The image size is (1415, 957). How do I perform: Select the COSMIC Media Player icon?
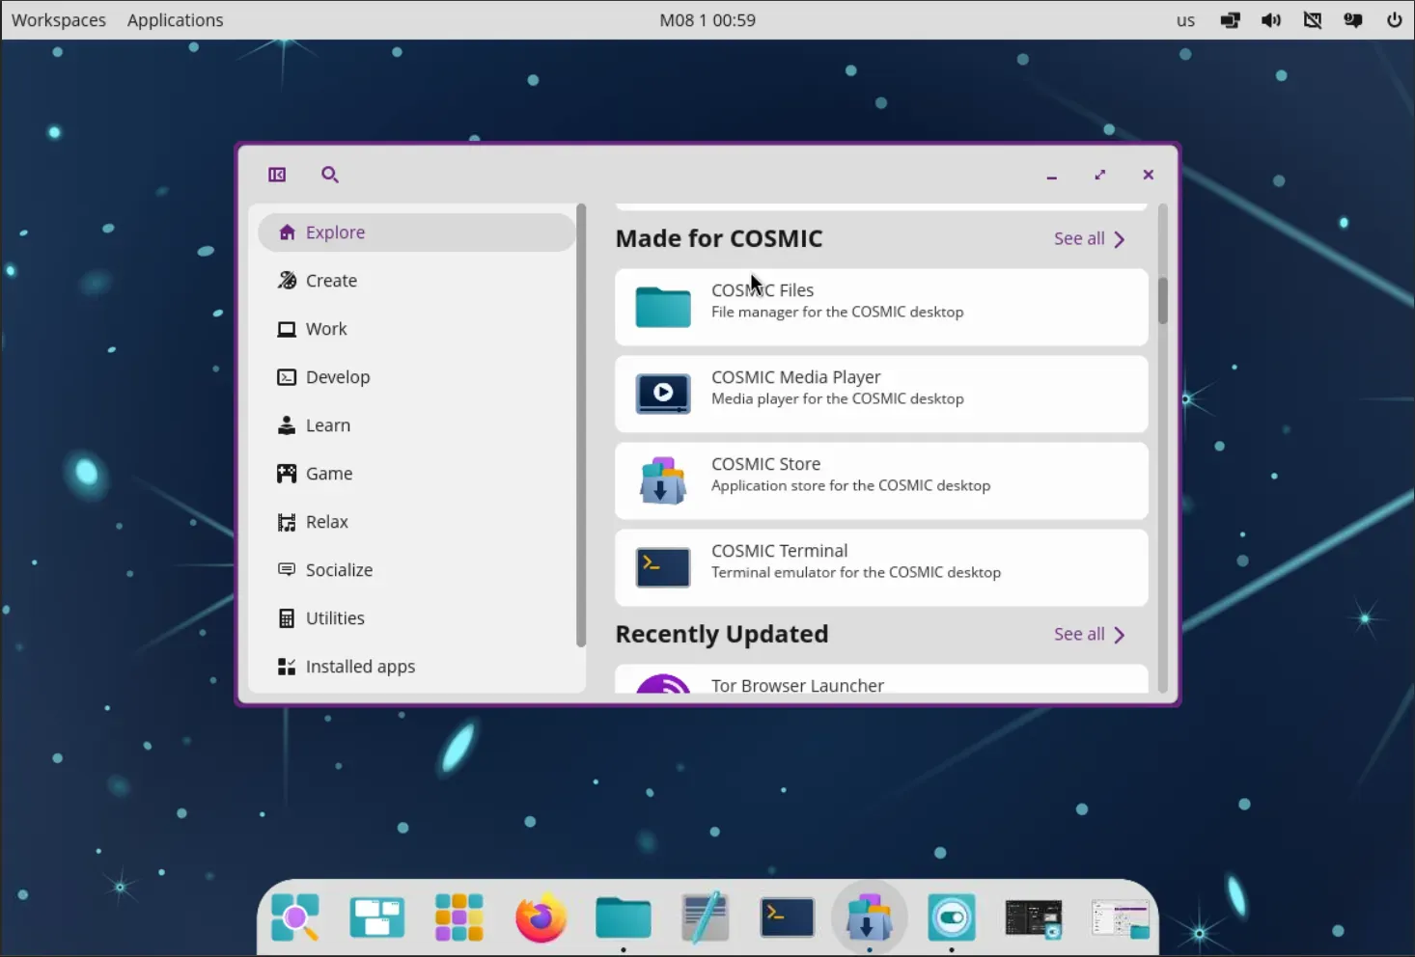coord(663,394)
